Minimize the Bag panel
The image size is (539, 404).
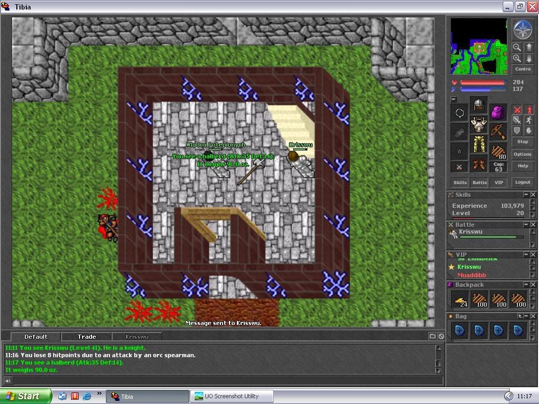click(x=526, y=316)
